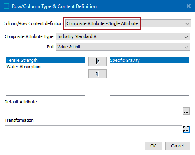Click the Composite Attribute - Single Attribute value
Viewport: 195px width, 155px height.
(102, 23)
